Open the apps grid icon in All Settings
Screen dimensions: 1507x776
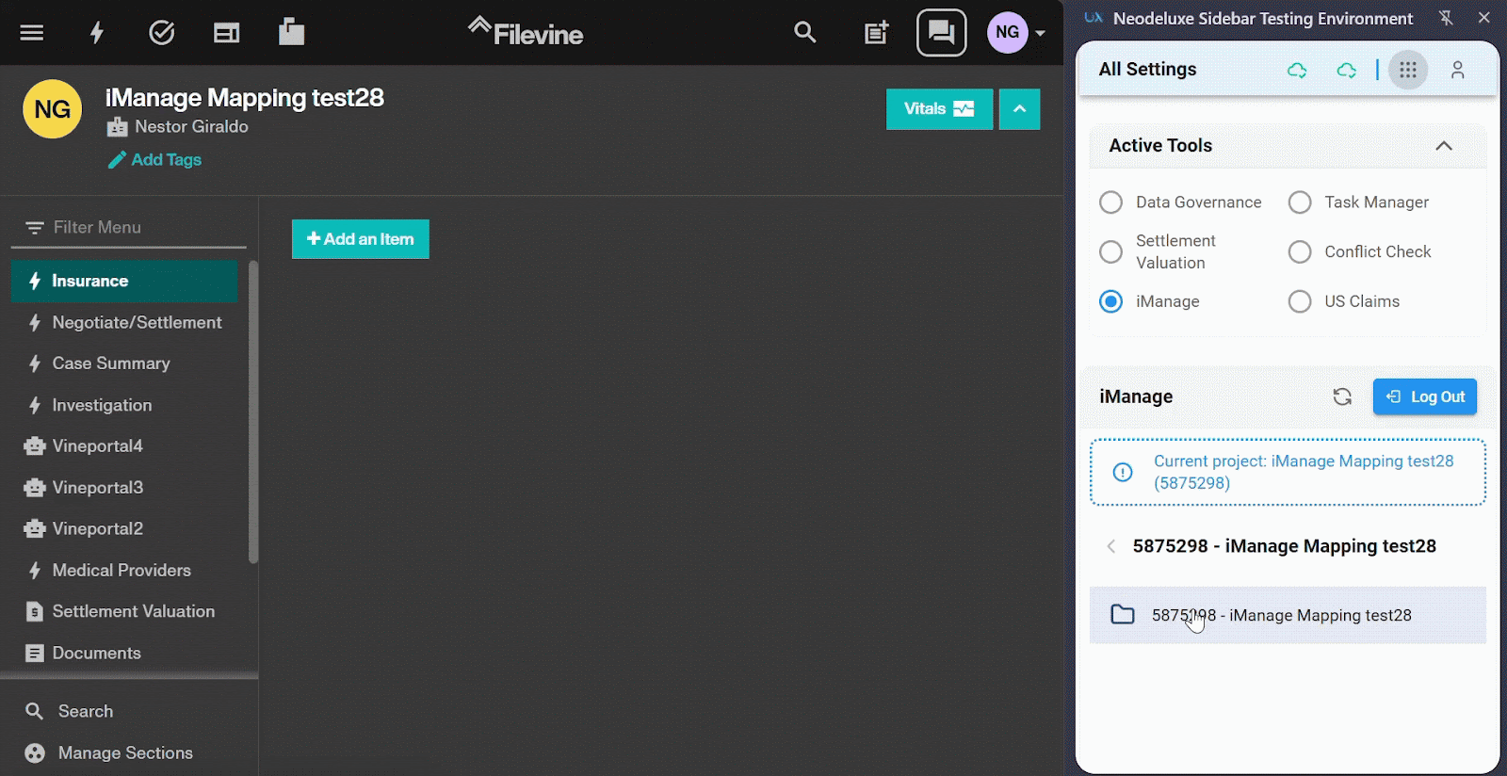[x=1408, y=70]
